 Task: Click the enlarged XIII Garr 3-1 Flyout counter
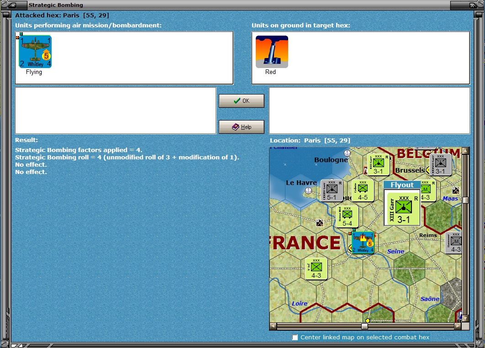[403, 210]
